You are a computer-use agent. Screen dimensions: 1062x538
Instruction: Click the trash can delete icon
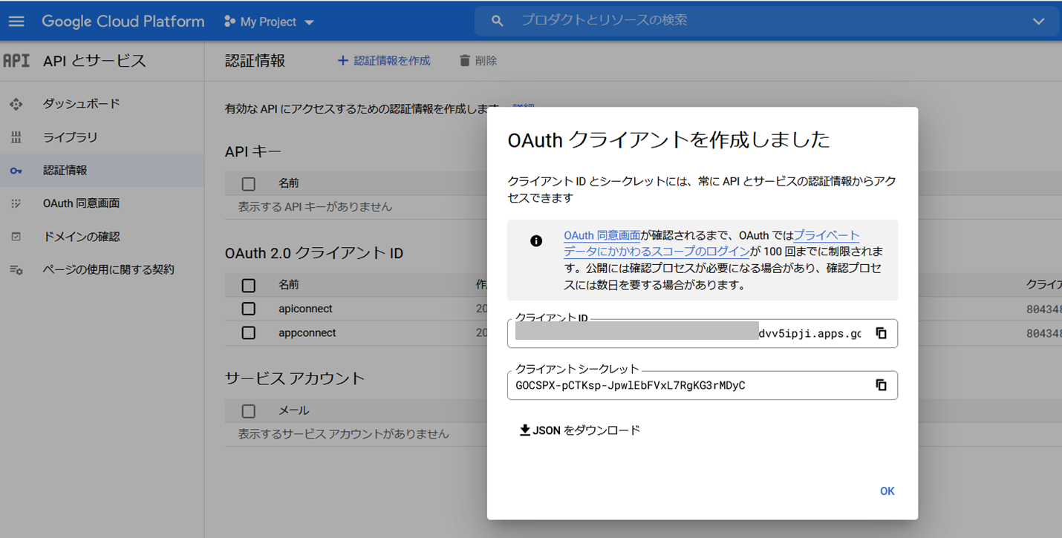coord(465,61)
